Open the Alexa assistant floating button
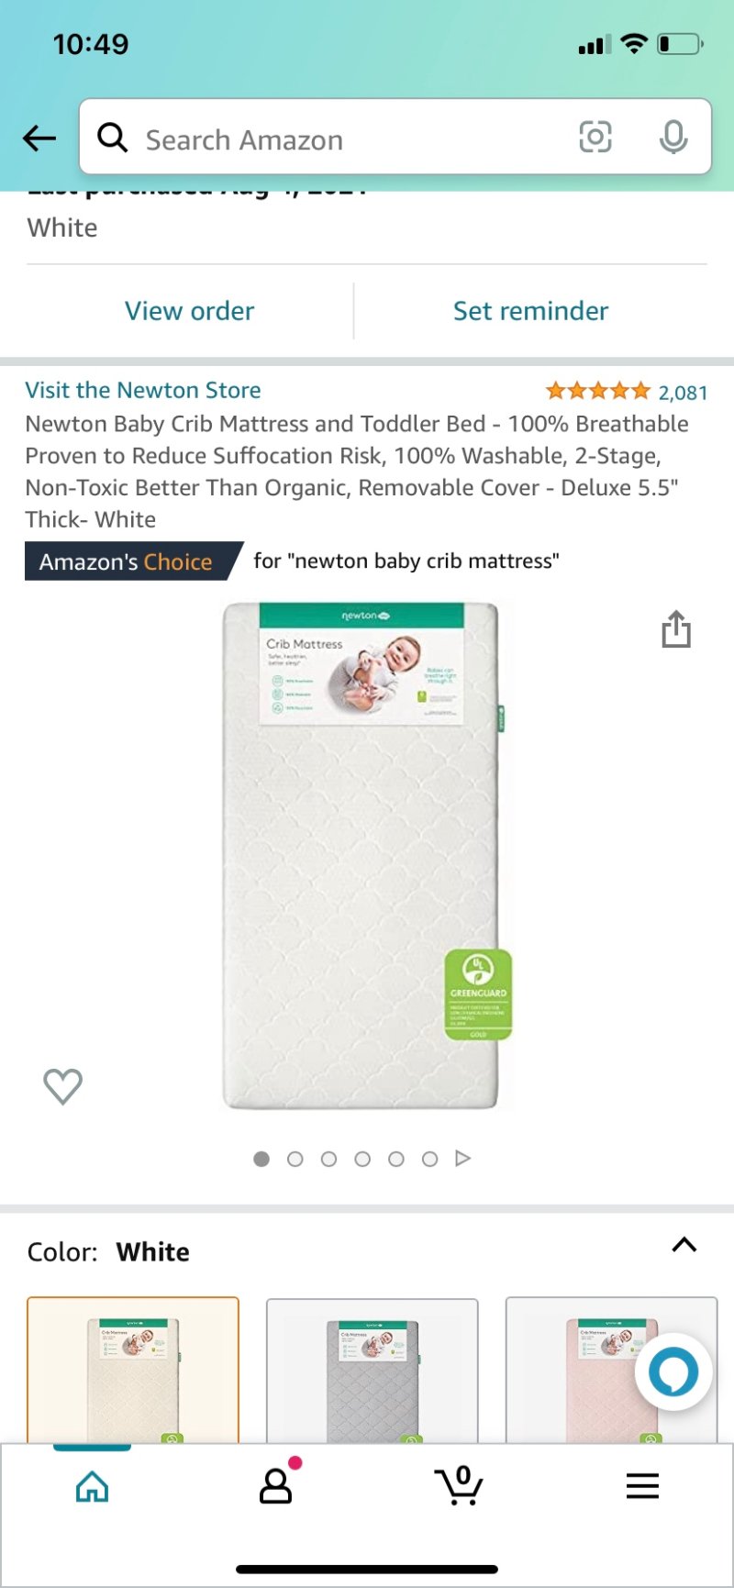The height and width of the screenshot is (1588, 734). coord(673,1372)
